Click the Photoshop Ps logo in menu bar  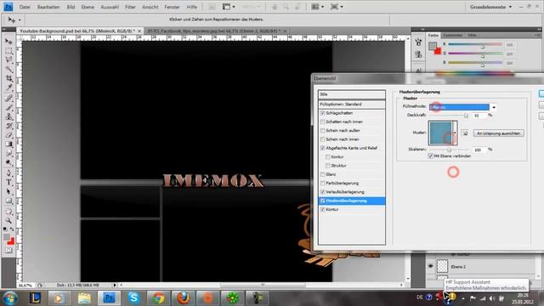click(8, 7)
